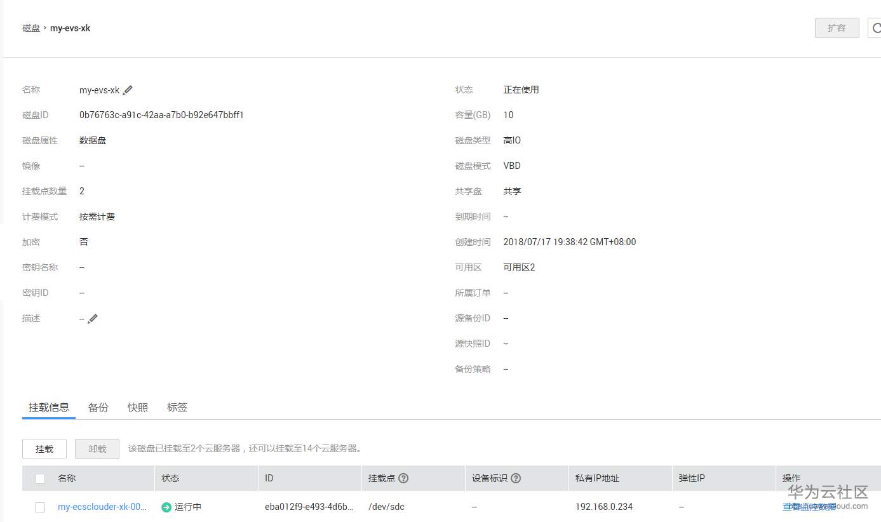This screenshot has width=881, height=522.
Task: Click the truncated server ID eba012f9 cell
Action: 309,507
